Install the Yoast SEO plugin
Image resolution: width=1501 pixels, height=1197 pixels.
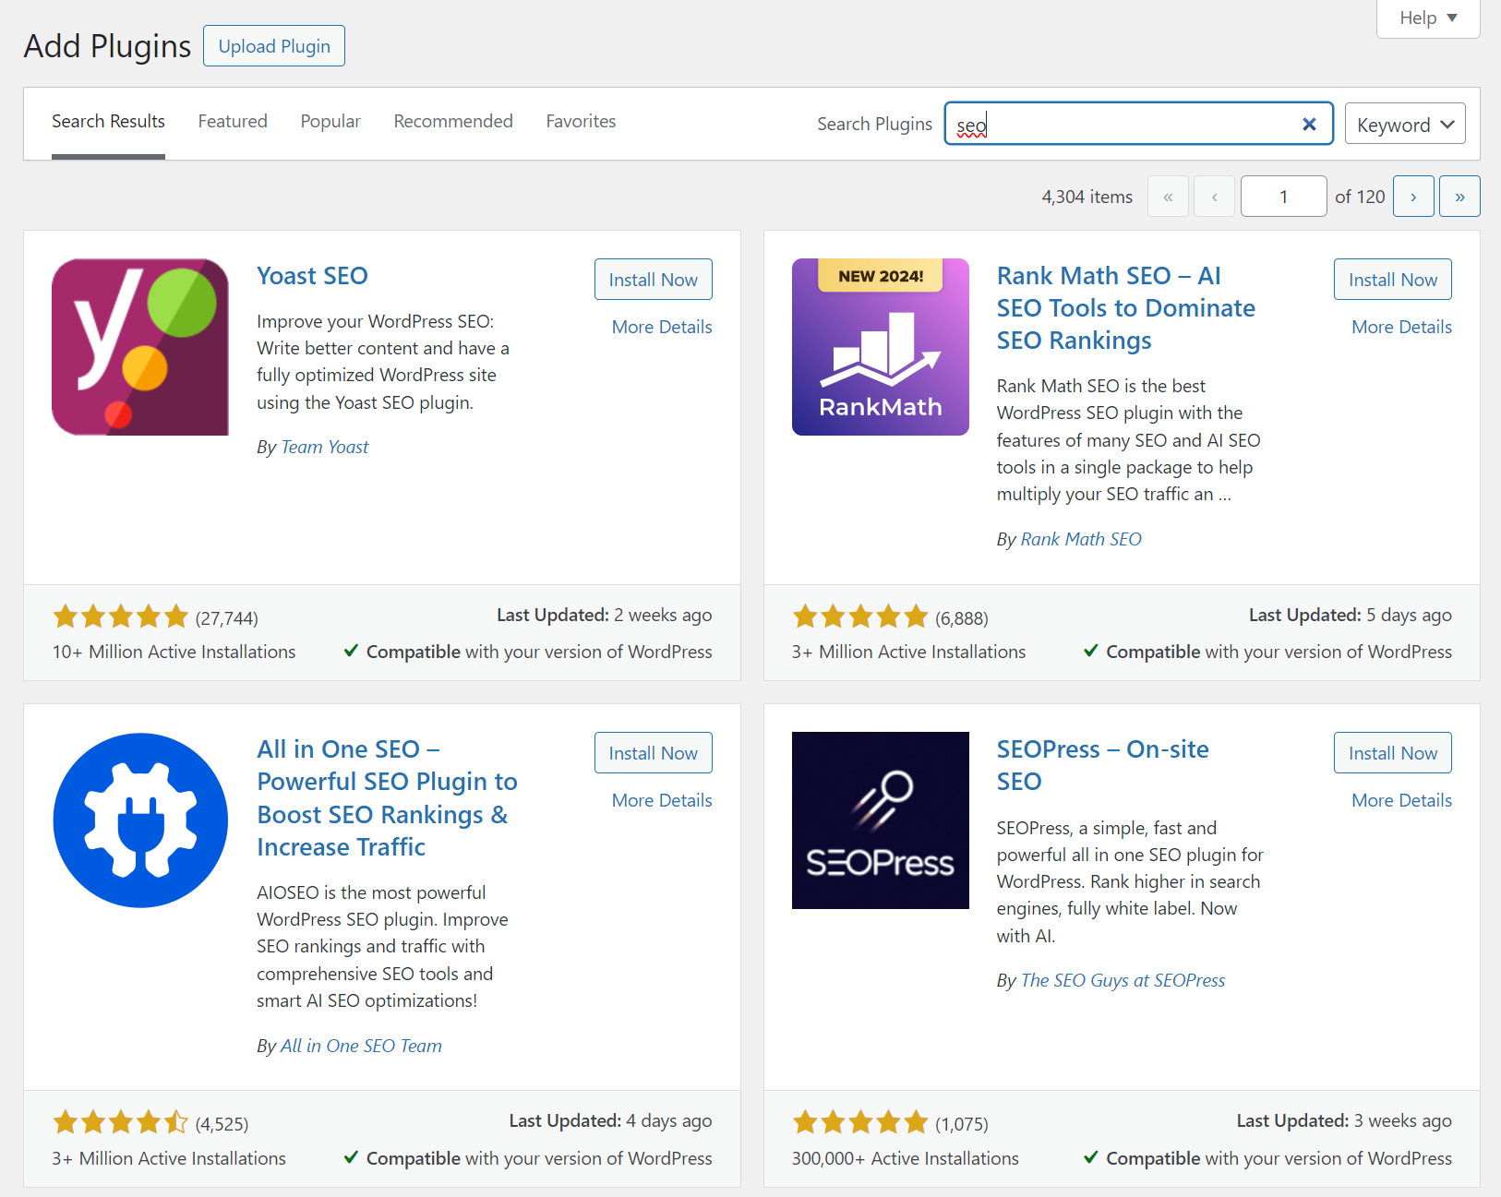point(653,280)
